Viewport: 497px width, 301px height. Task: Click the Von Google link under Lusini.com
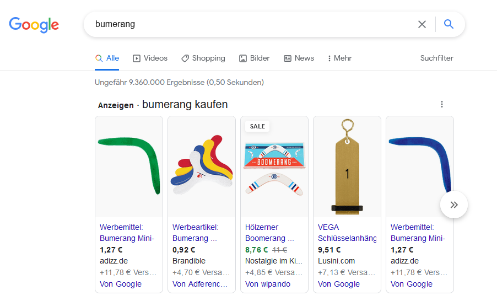tap(339, 284)
